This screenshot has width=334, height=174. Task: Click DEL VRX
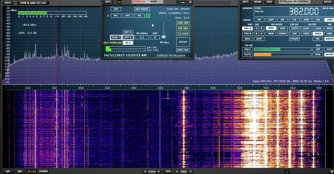(183, 28)
